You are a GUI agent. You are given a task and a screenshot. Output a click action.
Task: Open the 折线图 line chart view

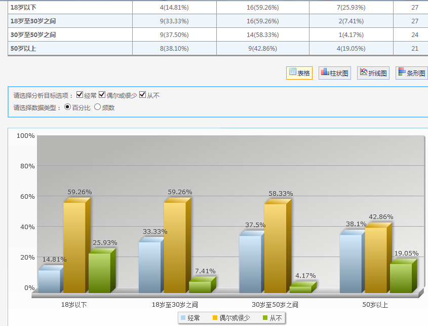tap(373, 73)
